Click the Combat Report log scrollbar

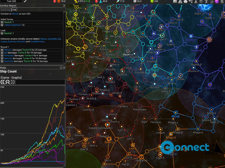pyautogui.click(x=64, y=37)
